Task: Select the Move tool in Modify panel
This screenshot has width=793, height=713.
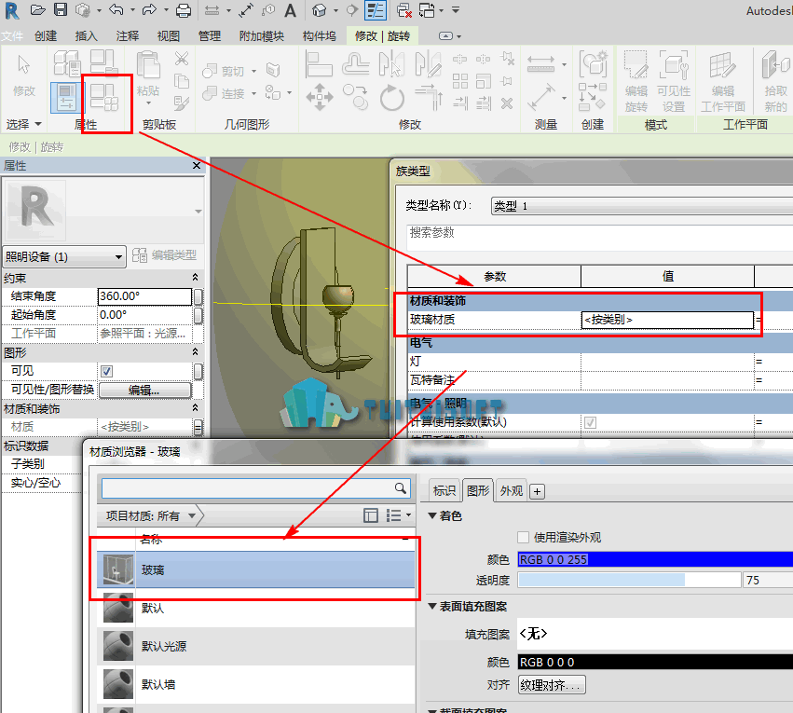Action: 320,97
